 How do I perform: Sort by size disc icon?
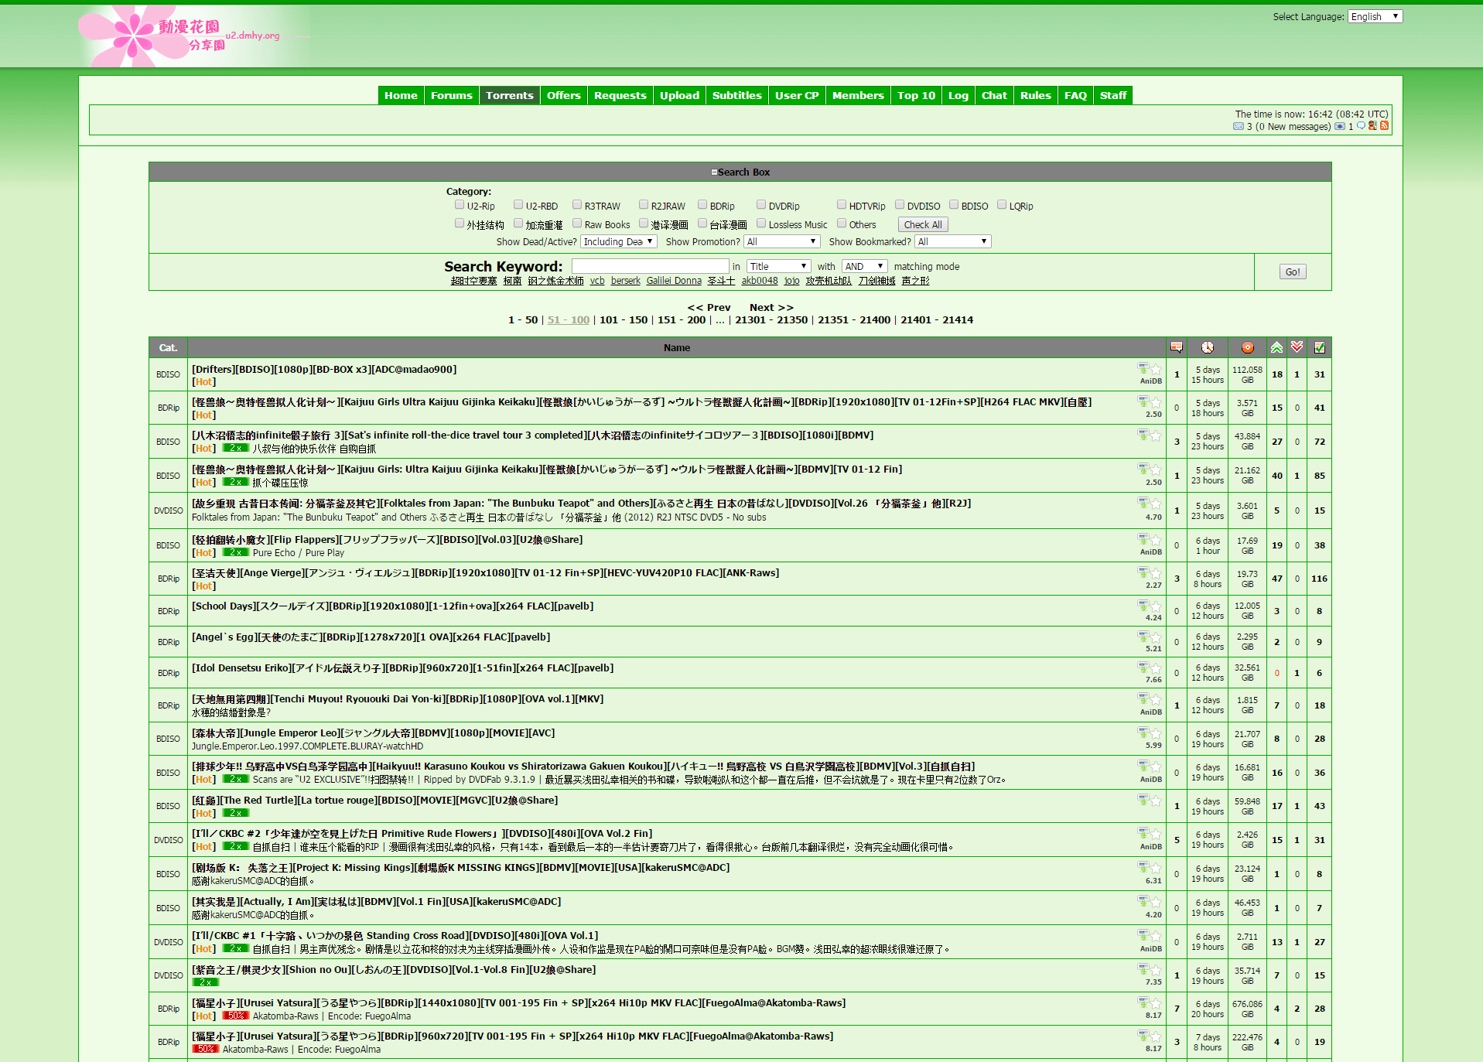coord(1248,347)
